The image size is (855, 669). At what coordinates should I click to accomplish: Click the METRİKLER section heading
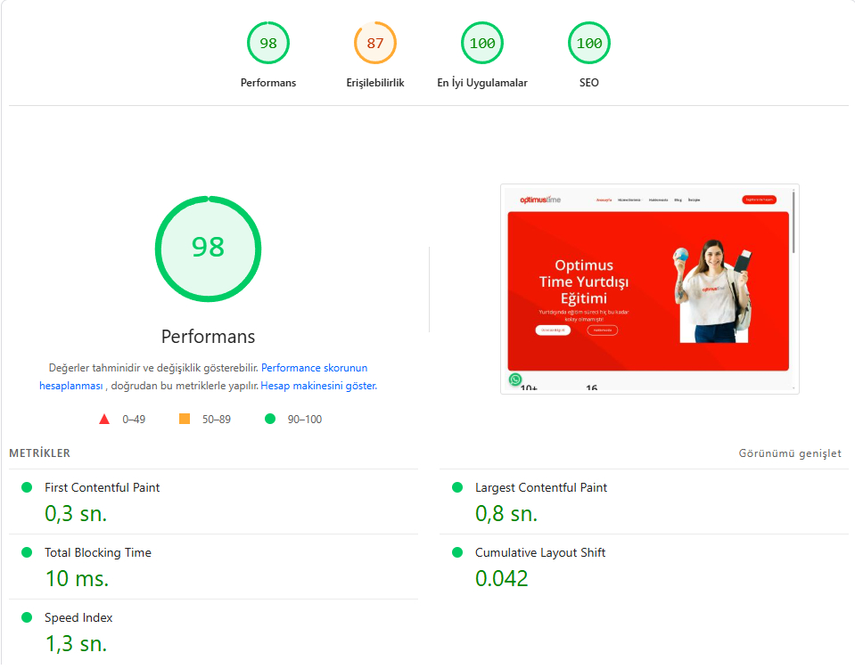[x=40, y=453]
